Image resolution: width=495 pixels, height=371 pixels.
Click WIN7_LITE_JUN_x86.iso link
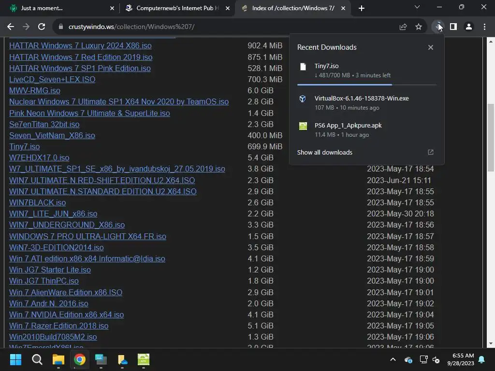(x=53, y=214)
